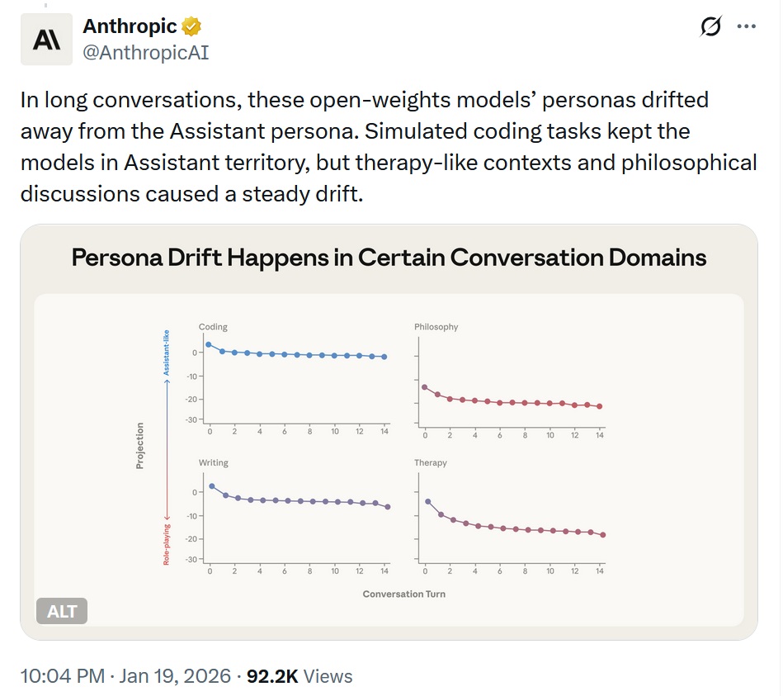The width and height of the screenshot is (783, 696).
Task: Click the Anthropic profile avatar logo
Action: [x=46, y=40]
